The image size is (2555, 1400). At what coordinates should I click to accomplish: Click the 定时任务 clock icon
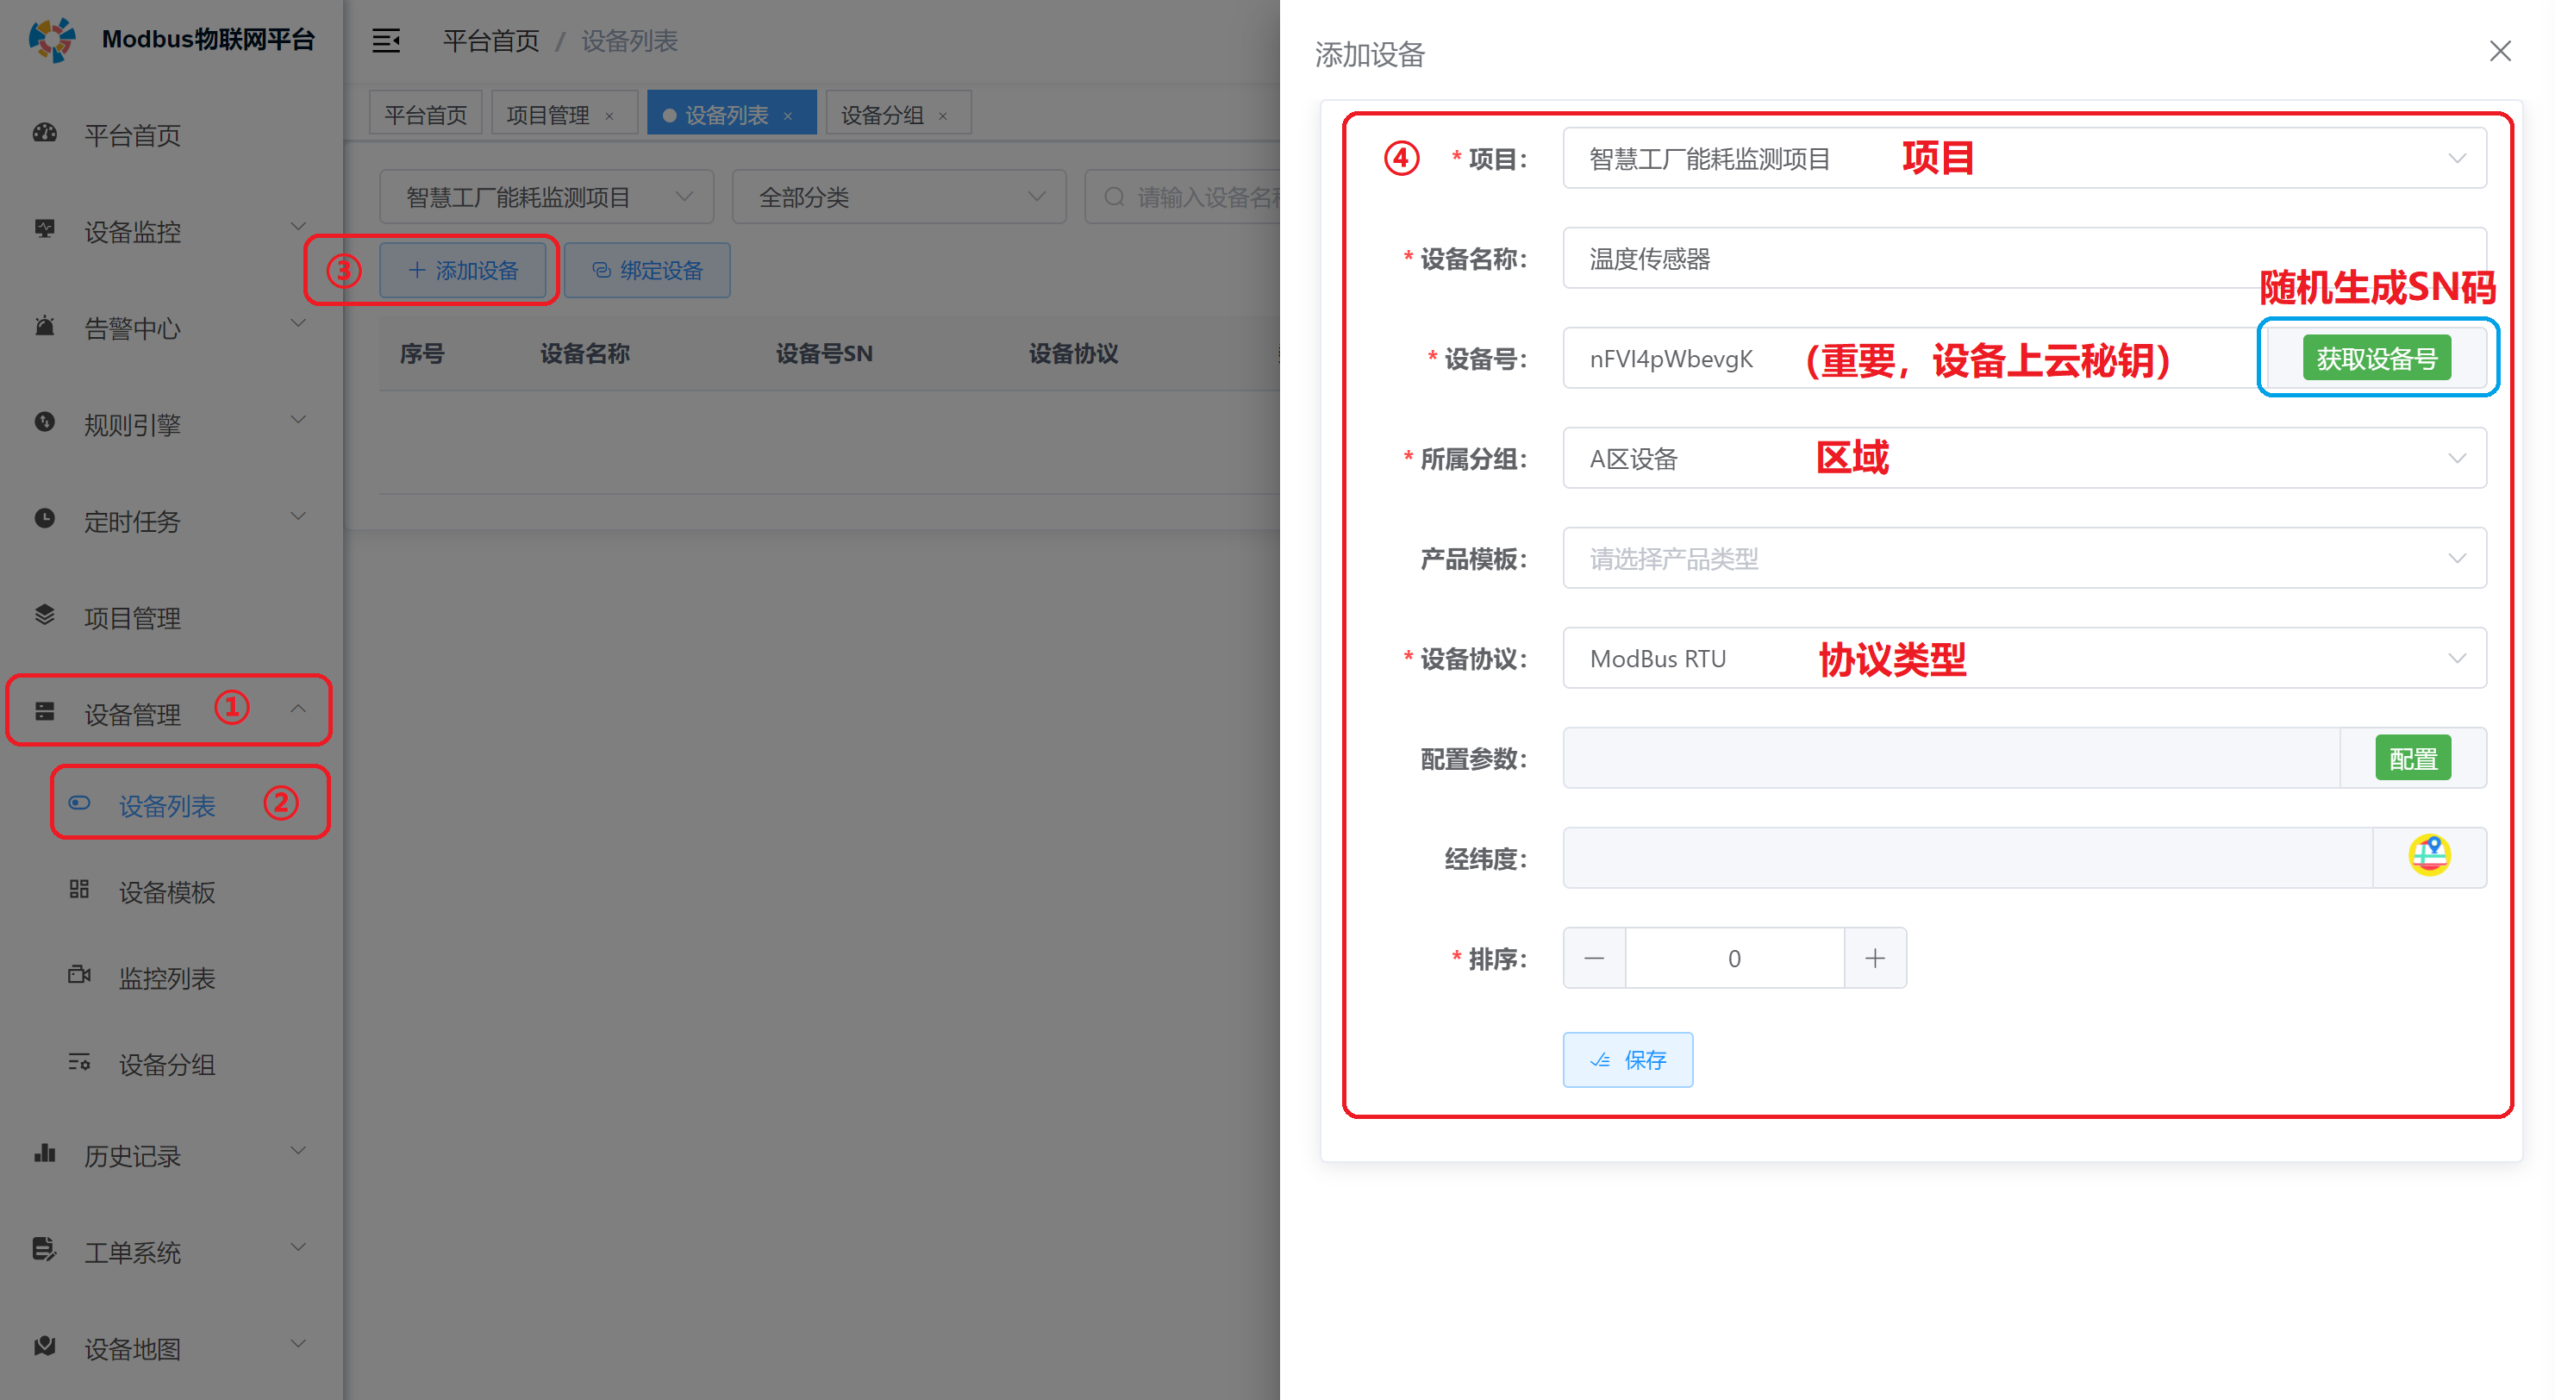pyautogui.click(x=45, y=519)
